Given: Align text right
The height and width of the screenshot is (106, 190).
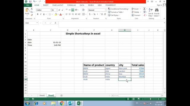Looking at the screenshot, I should (72, 14).
